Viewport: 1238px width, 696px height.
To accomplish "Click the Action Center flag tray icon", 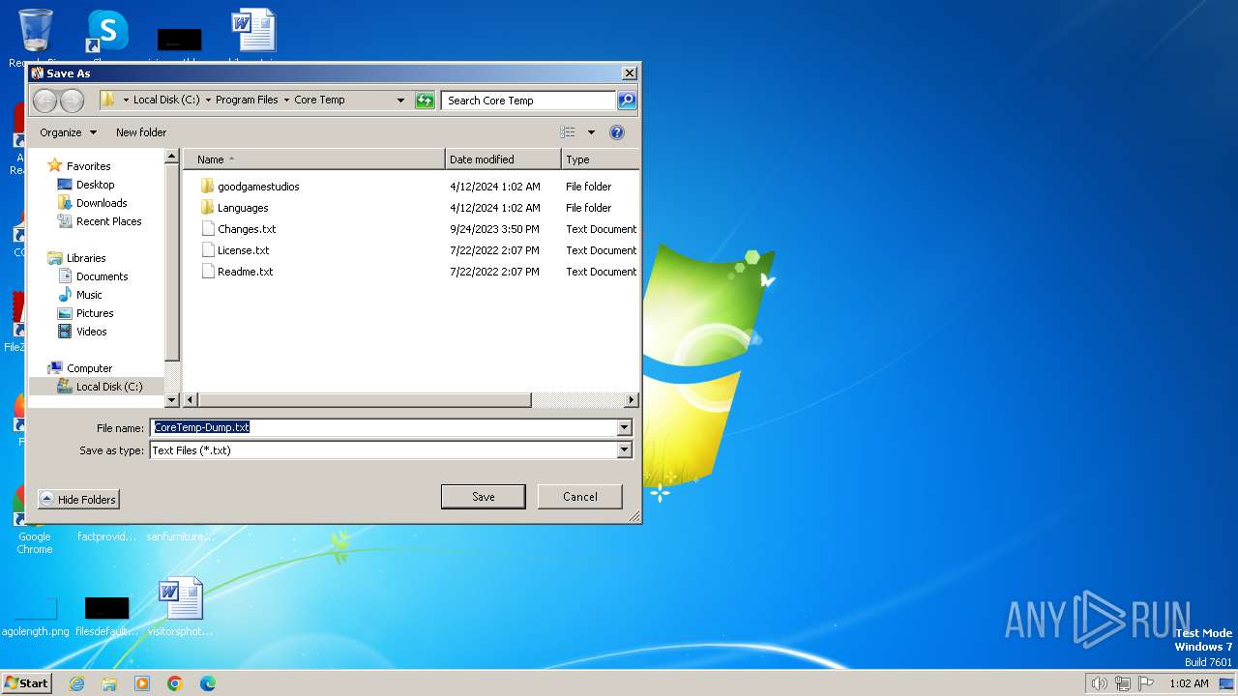I will pyautogui.click(x=1146, y=683).
